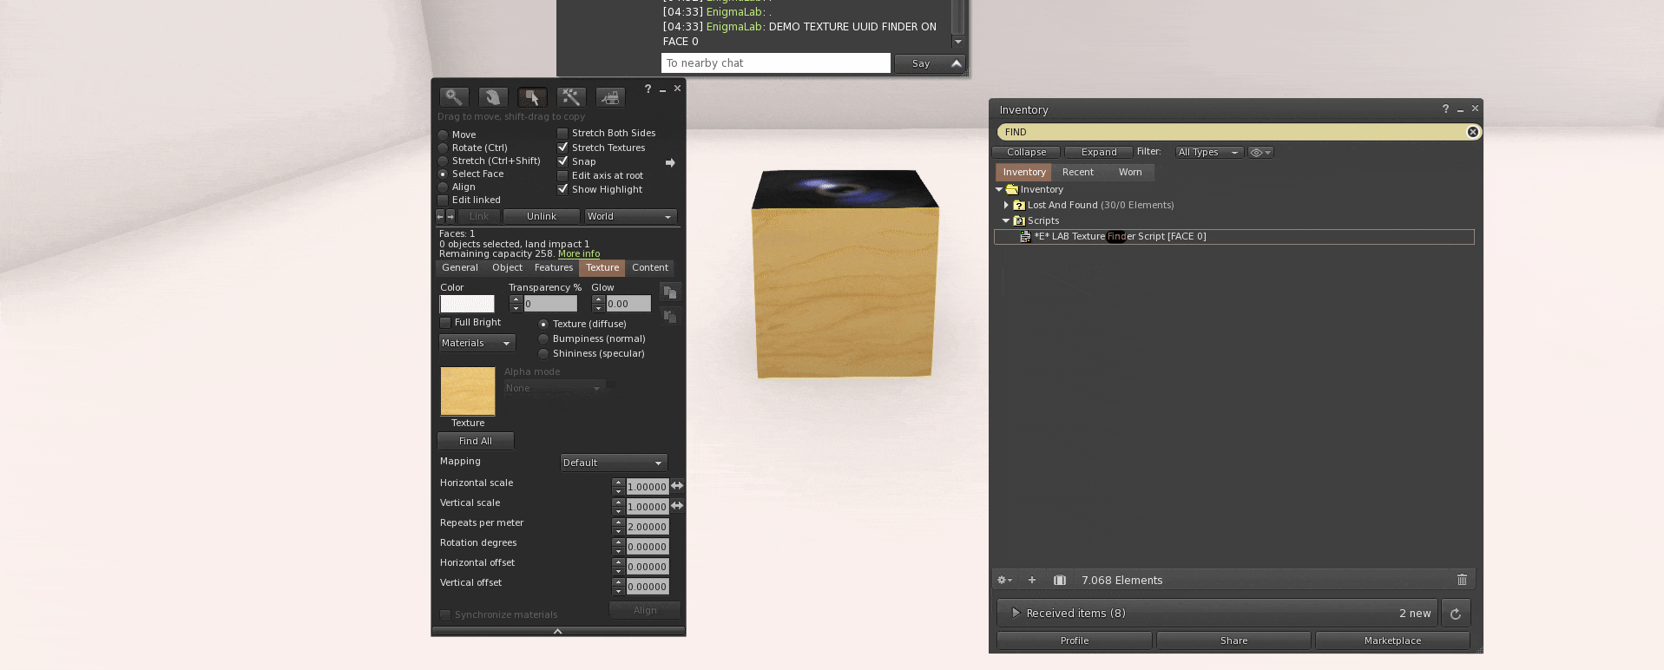Enable the Full Bright checkbox
This screenshot has width=1664, height=670.
(445, 323)
